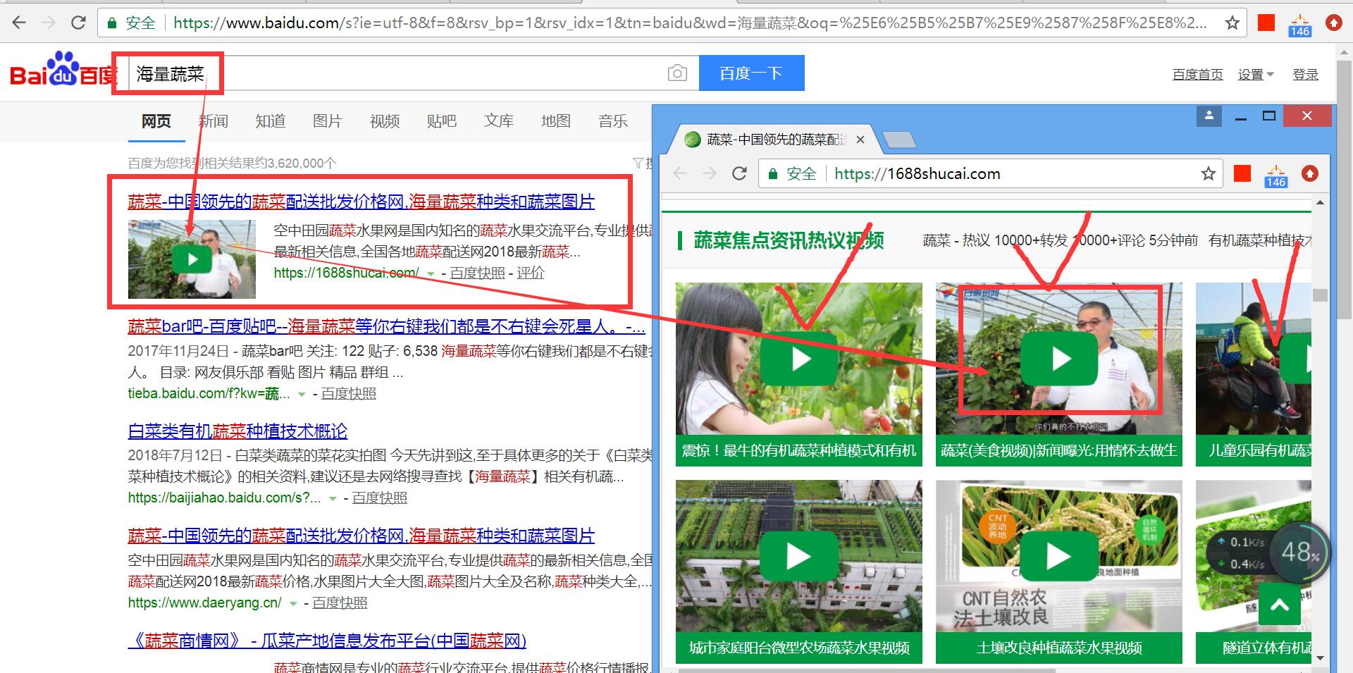Play the 土壤改良种植蔬菜水果视频 video
This screenshot has height=673, width=1353.
coord(1057,556)
